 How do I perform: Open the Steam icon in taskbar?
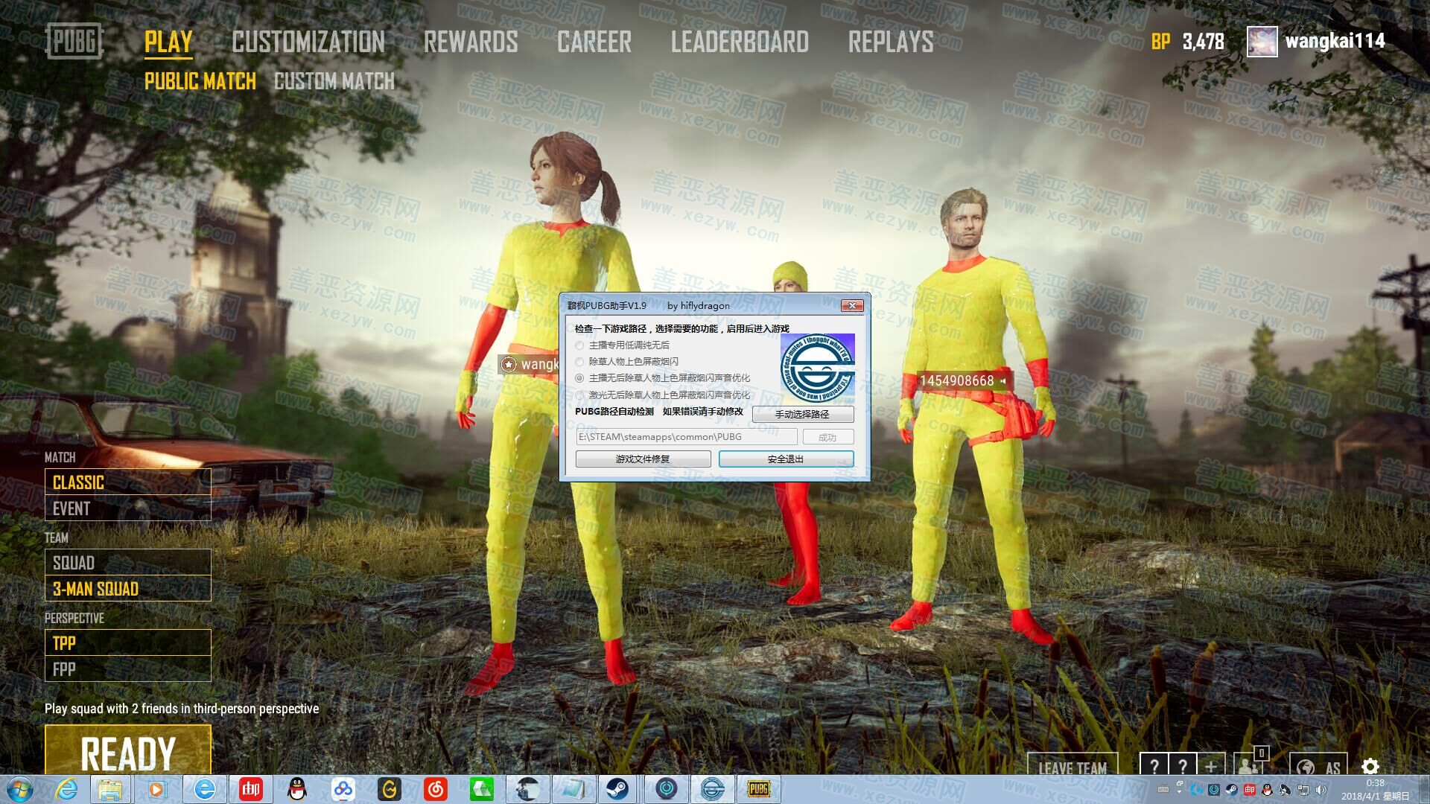617,788
